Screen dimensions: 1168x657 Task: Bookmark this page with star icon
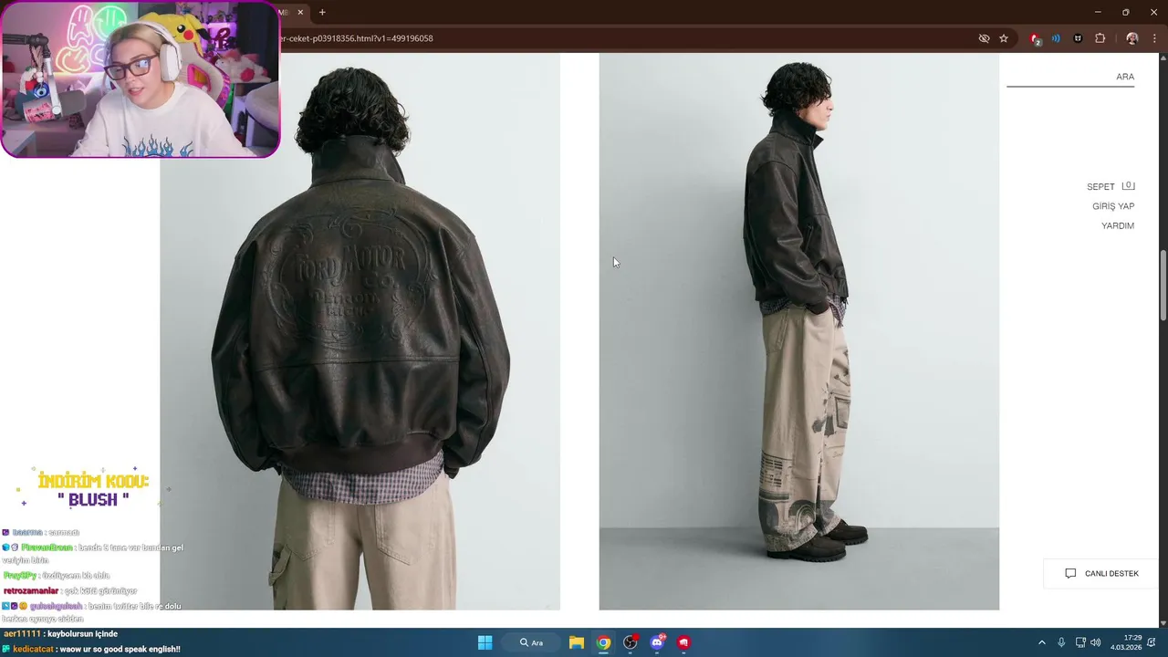1004,38
